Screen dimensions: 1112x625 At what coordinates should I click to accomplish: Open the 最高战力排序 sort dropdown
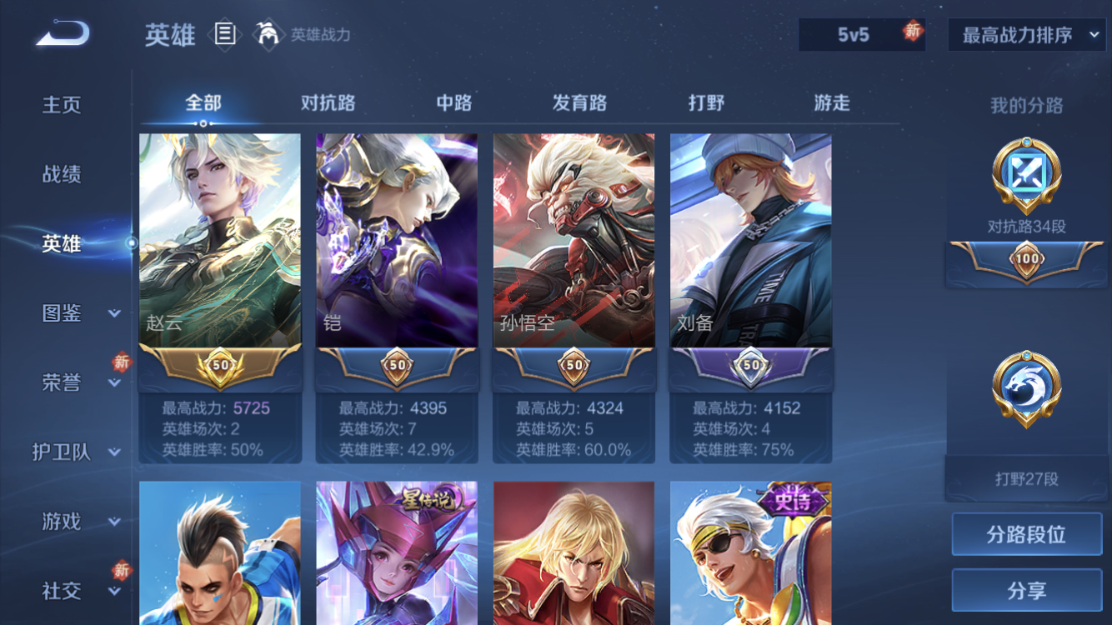tap(1027, 35)
